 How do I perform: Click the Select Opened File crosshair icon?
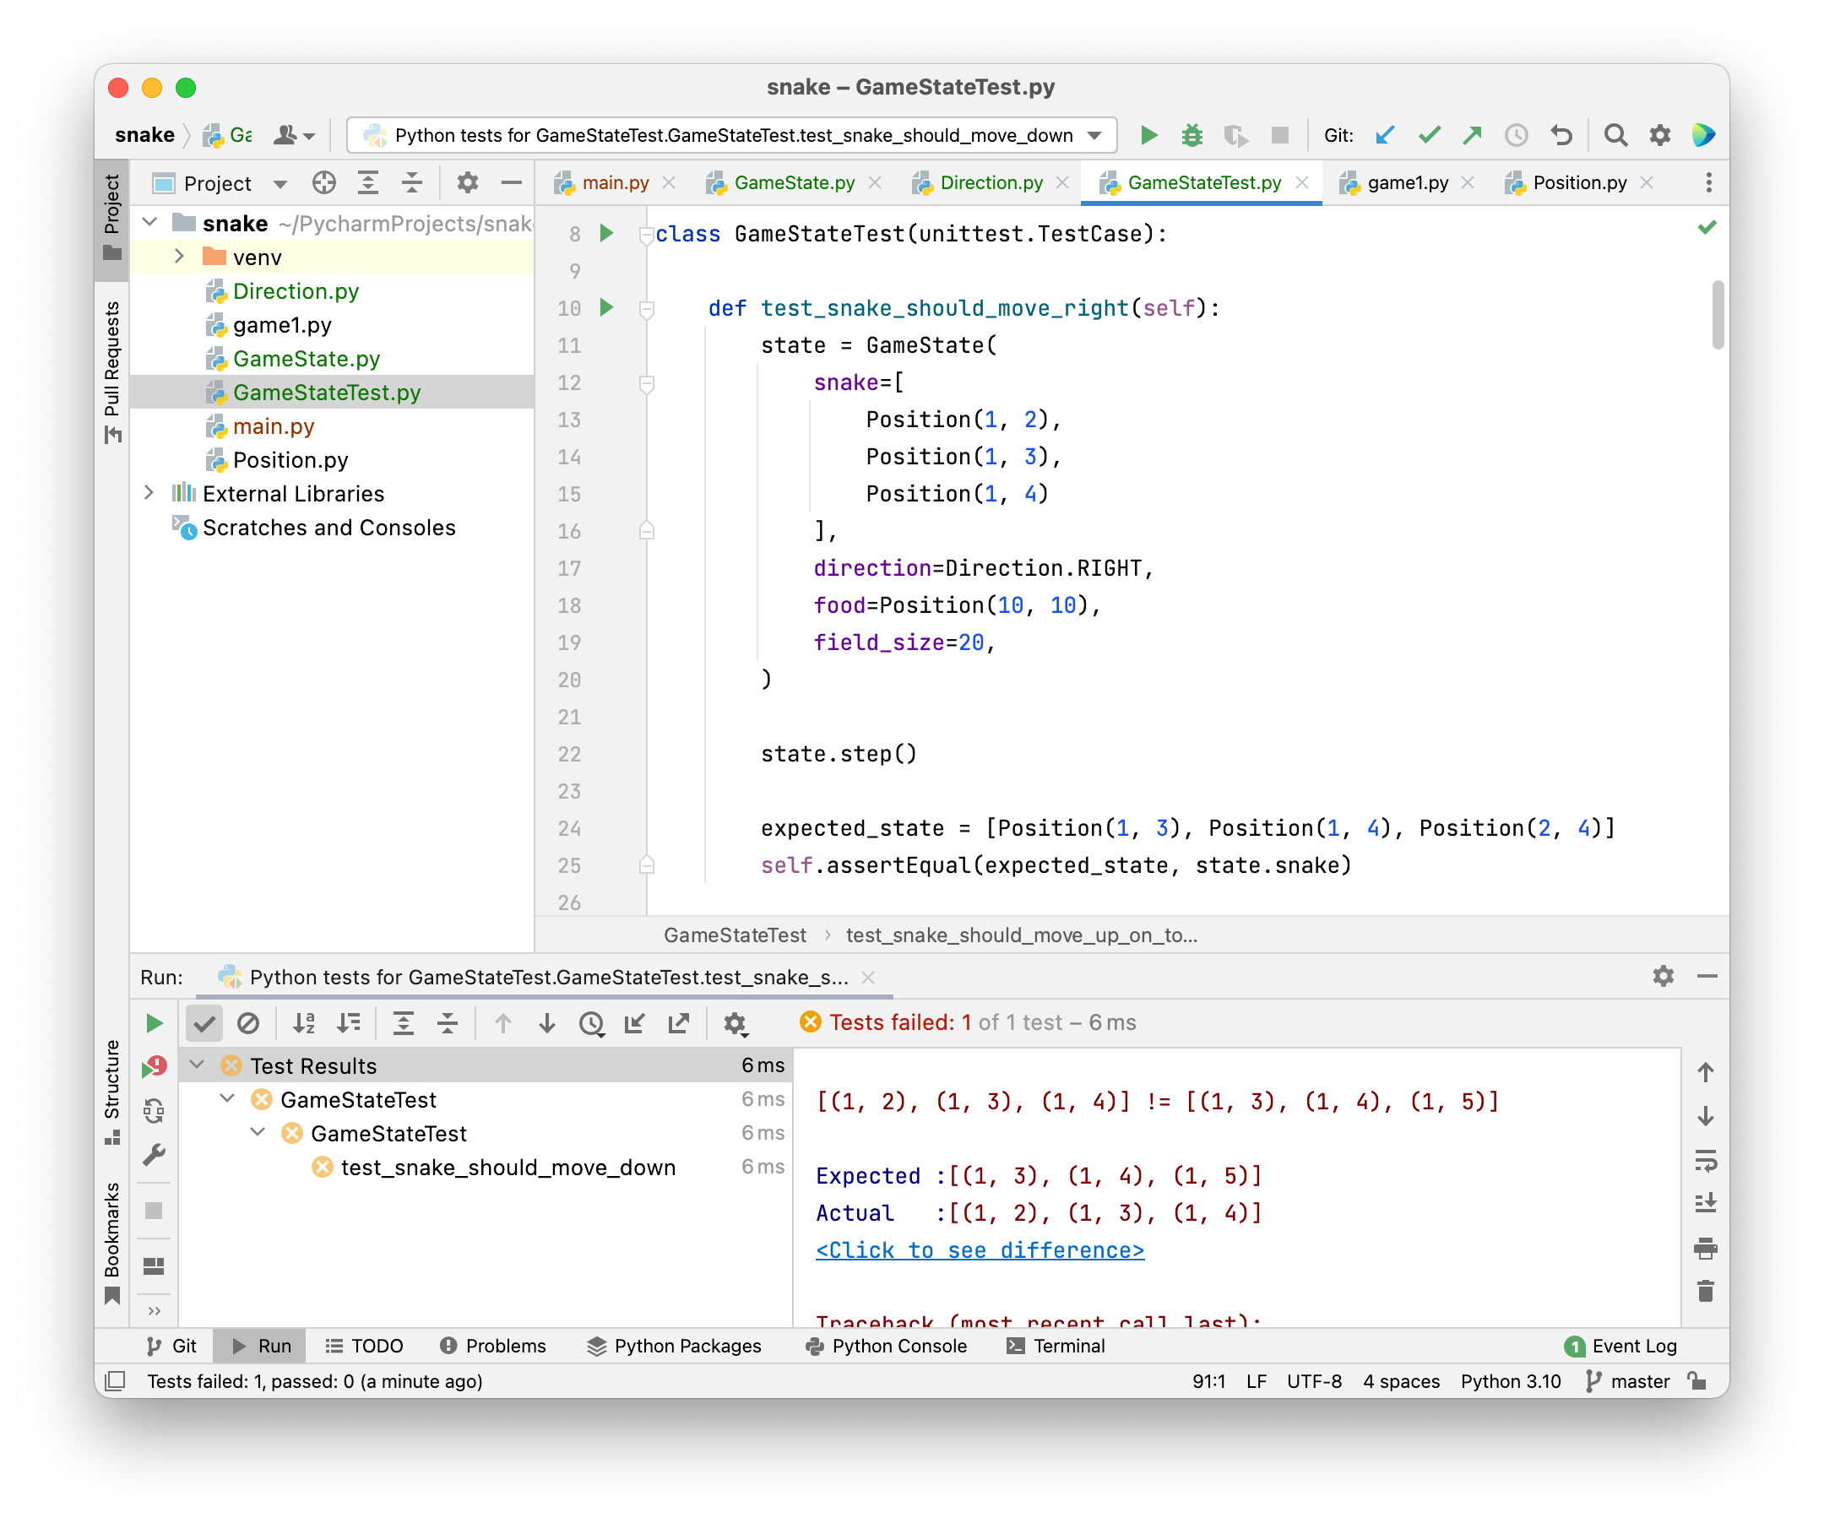pos(324,183)
